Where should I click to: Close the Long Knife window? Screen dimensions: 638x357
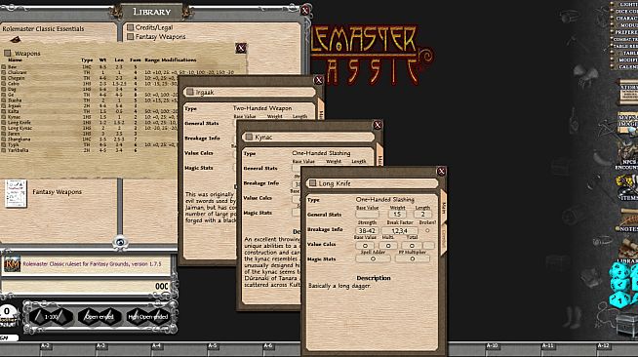pos(441,171)
